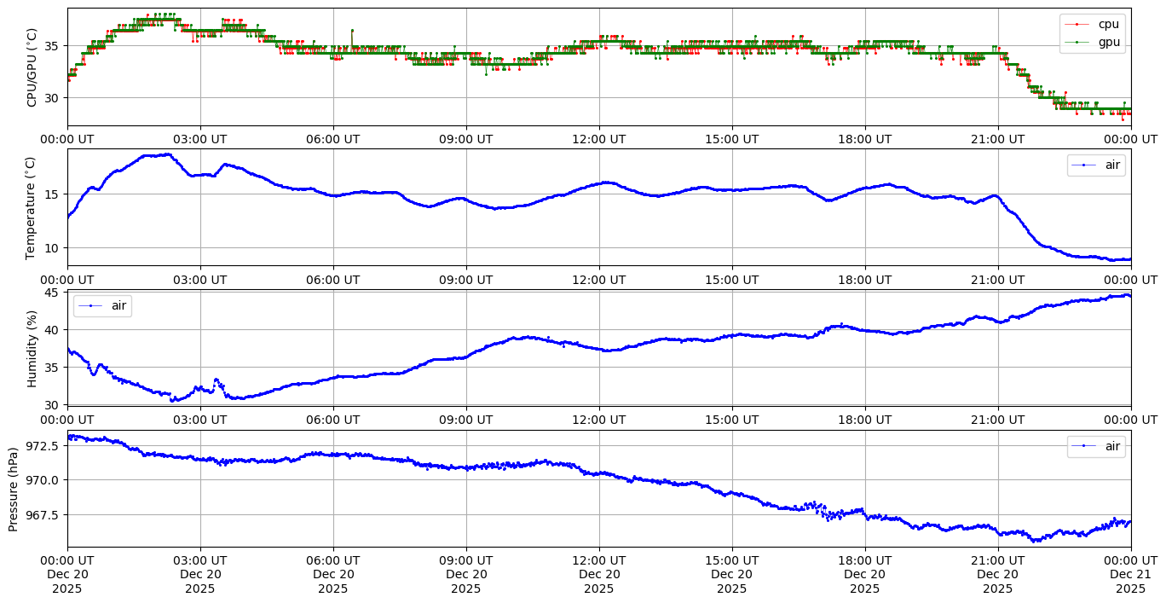The width and height of the screenshot is (1166, 603).
Task: Select the cpu legend text label
Action: (1108, 25)
